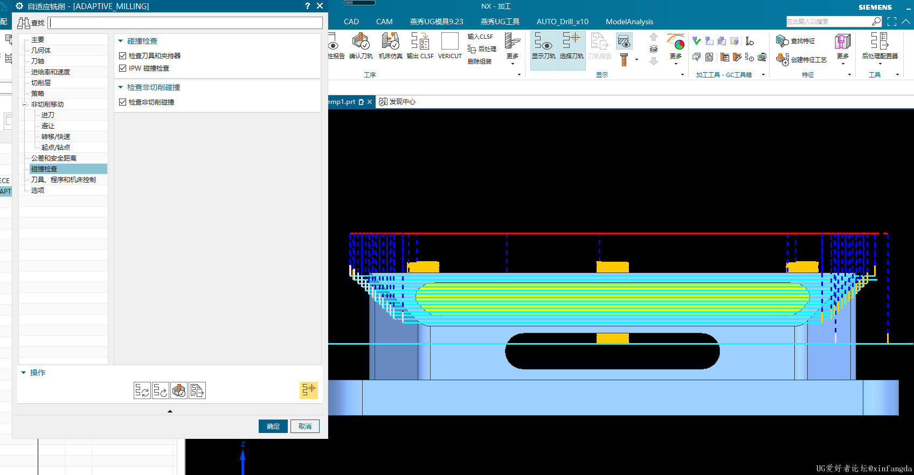
Task: Collapse the 检查非切削碰撞 section
Action: click(121, 87)
